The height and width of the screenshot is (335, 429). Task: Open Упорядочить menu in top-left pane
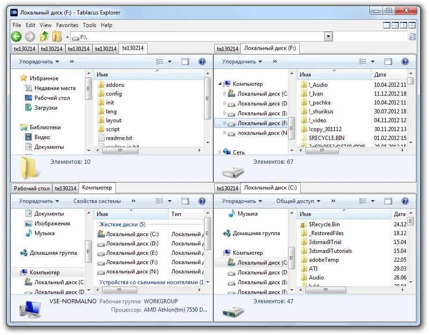coord(39,62)
